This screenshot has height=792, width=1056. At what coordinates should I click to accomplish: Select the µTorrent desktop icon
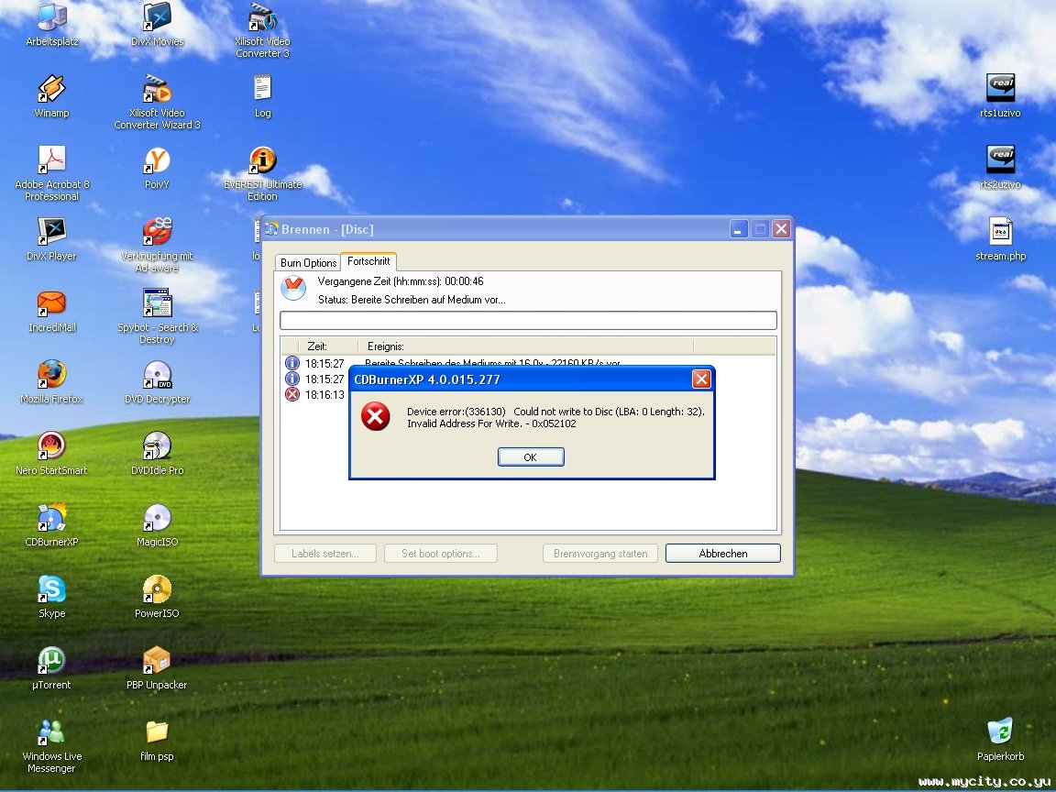click(x=52, y=667)
